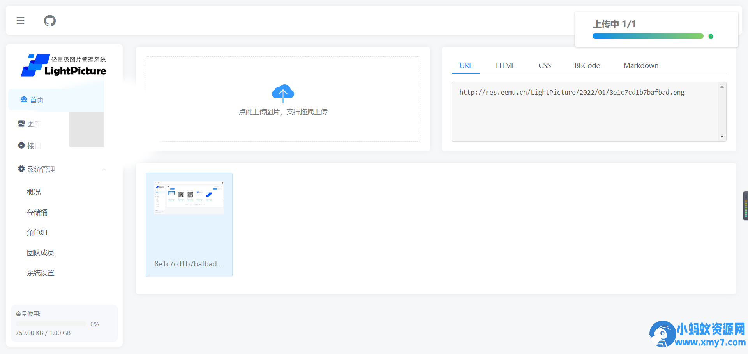Switch to the HTML tab
748x354 pixels.
pos(505,65)
